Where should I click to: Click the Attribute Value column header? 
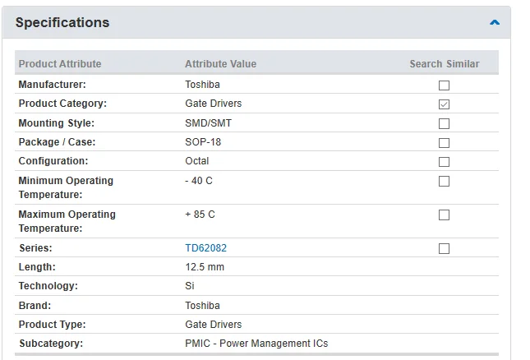coord(221,64)
